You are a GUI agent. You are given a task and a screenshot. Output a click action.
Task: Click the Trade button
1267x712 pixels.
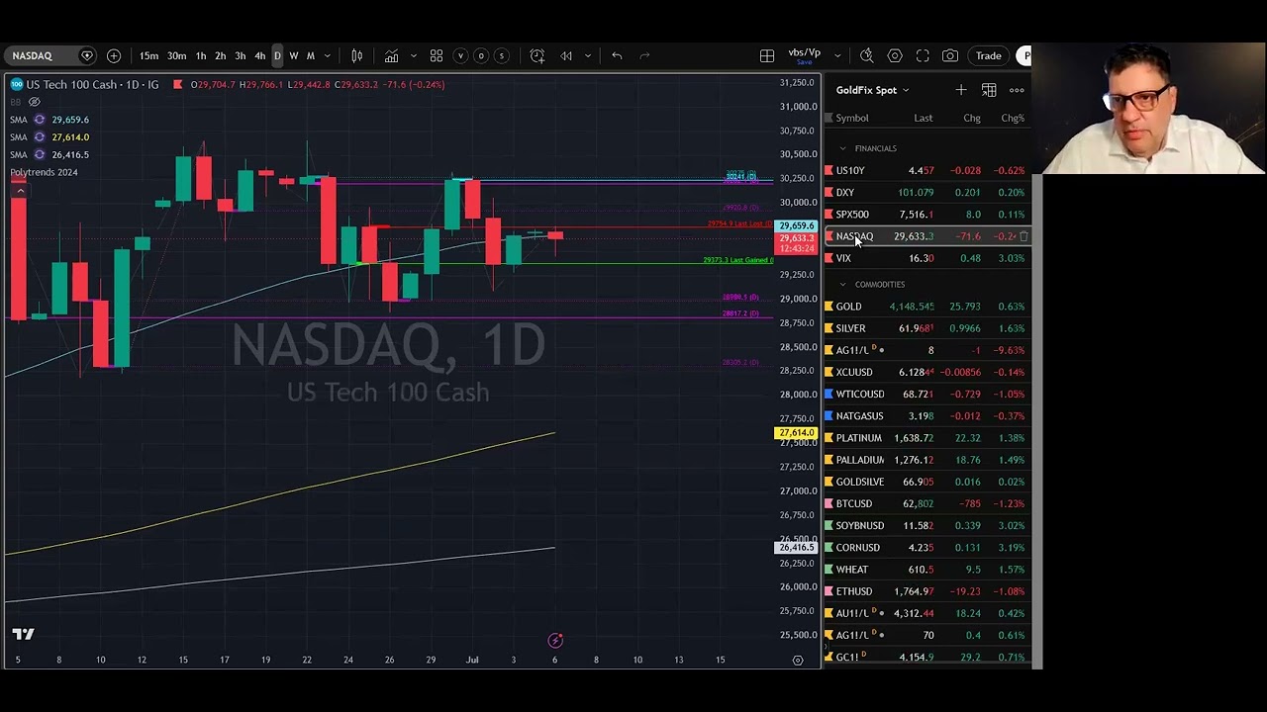[989, 56]
